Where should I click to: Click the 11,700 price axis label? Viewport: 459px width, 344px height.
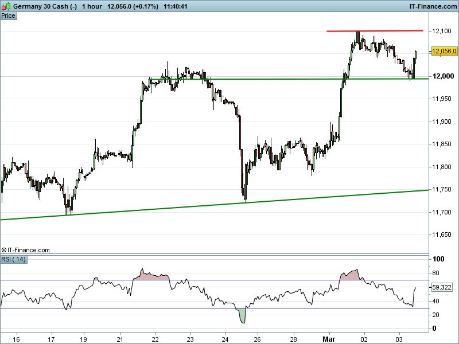coord(441,212)
